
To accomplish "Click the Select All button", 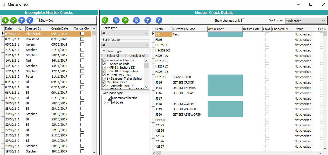I will 113,56.
